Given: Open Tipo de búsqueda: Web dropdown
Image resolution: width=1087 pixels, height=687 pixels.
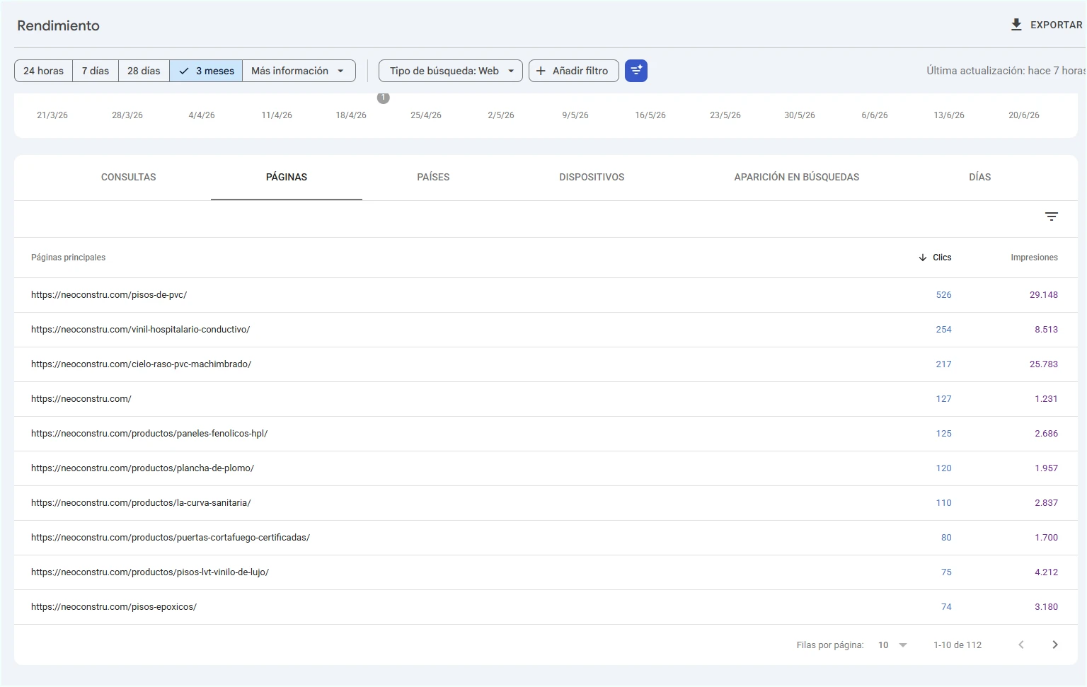Looking at the screenshot, I should 451,71.
